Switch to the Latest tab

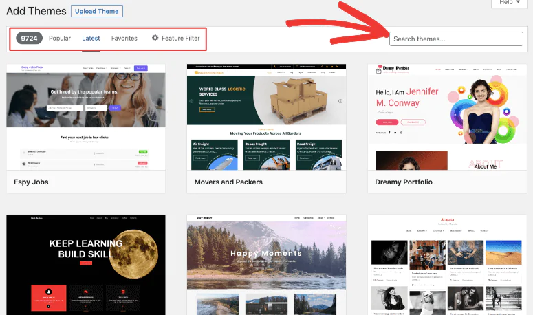click(91, 39)
